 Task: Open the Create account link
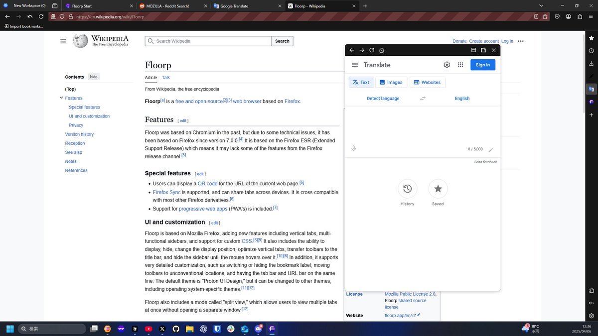[x=484, y=41]
